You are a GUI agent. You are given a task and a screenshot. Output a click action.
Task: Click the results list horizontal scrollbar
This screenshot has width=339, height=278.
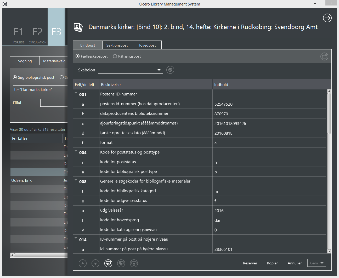point(41,255)
